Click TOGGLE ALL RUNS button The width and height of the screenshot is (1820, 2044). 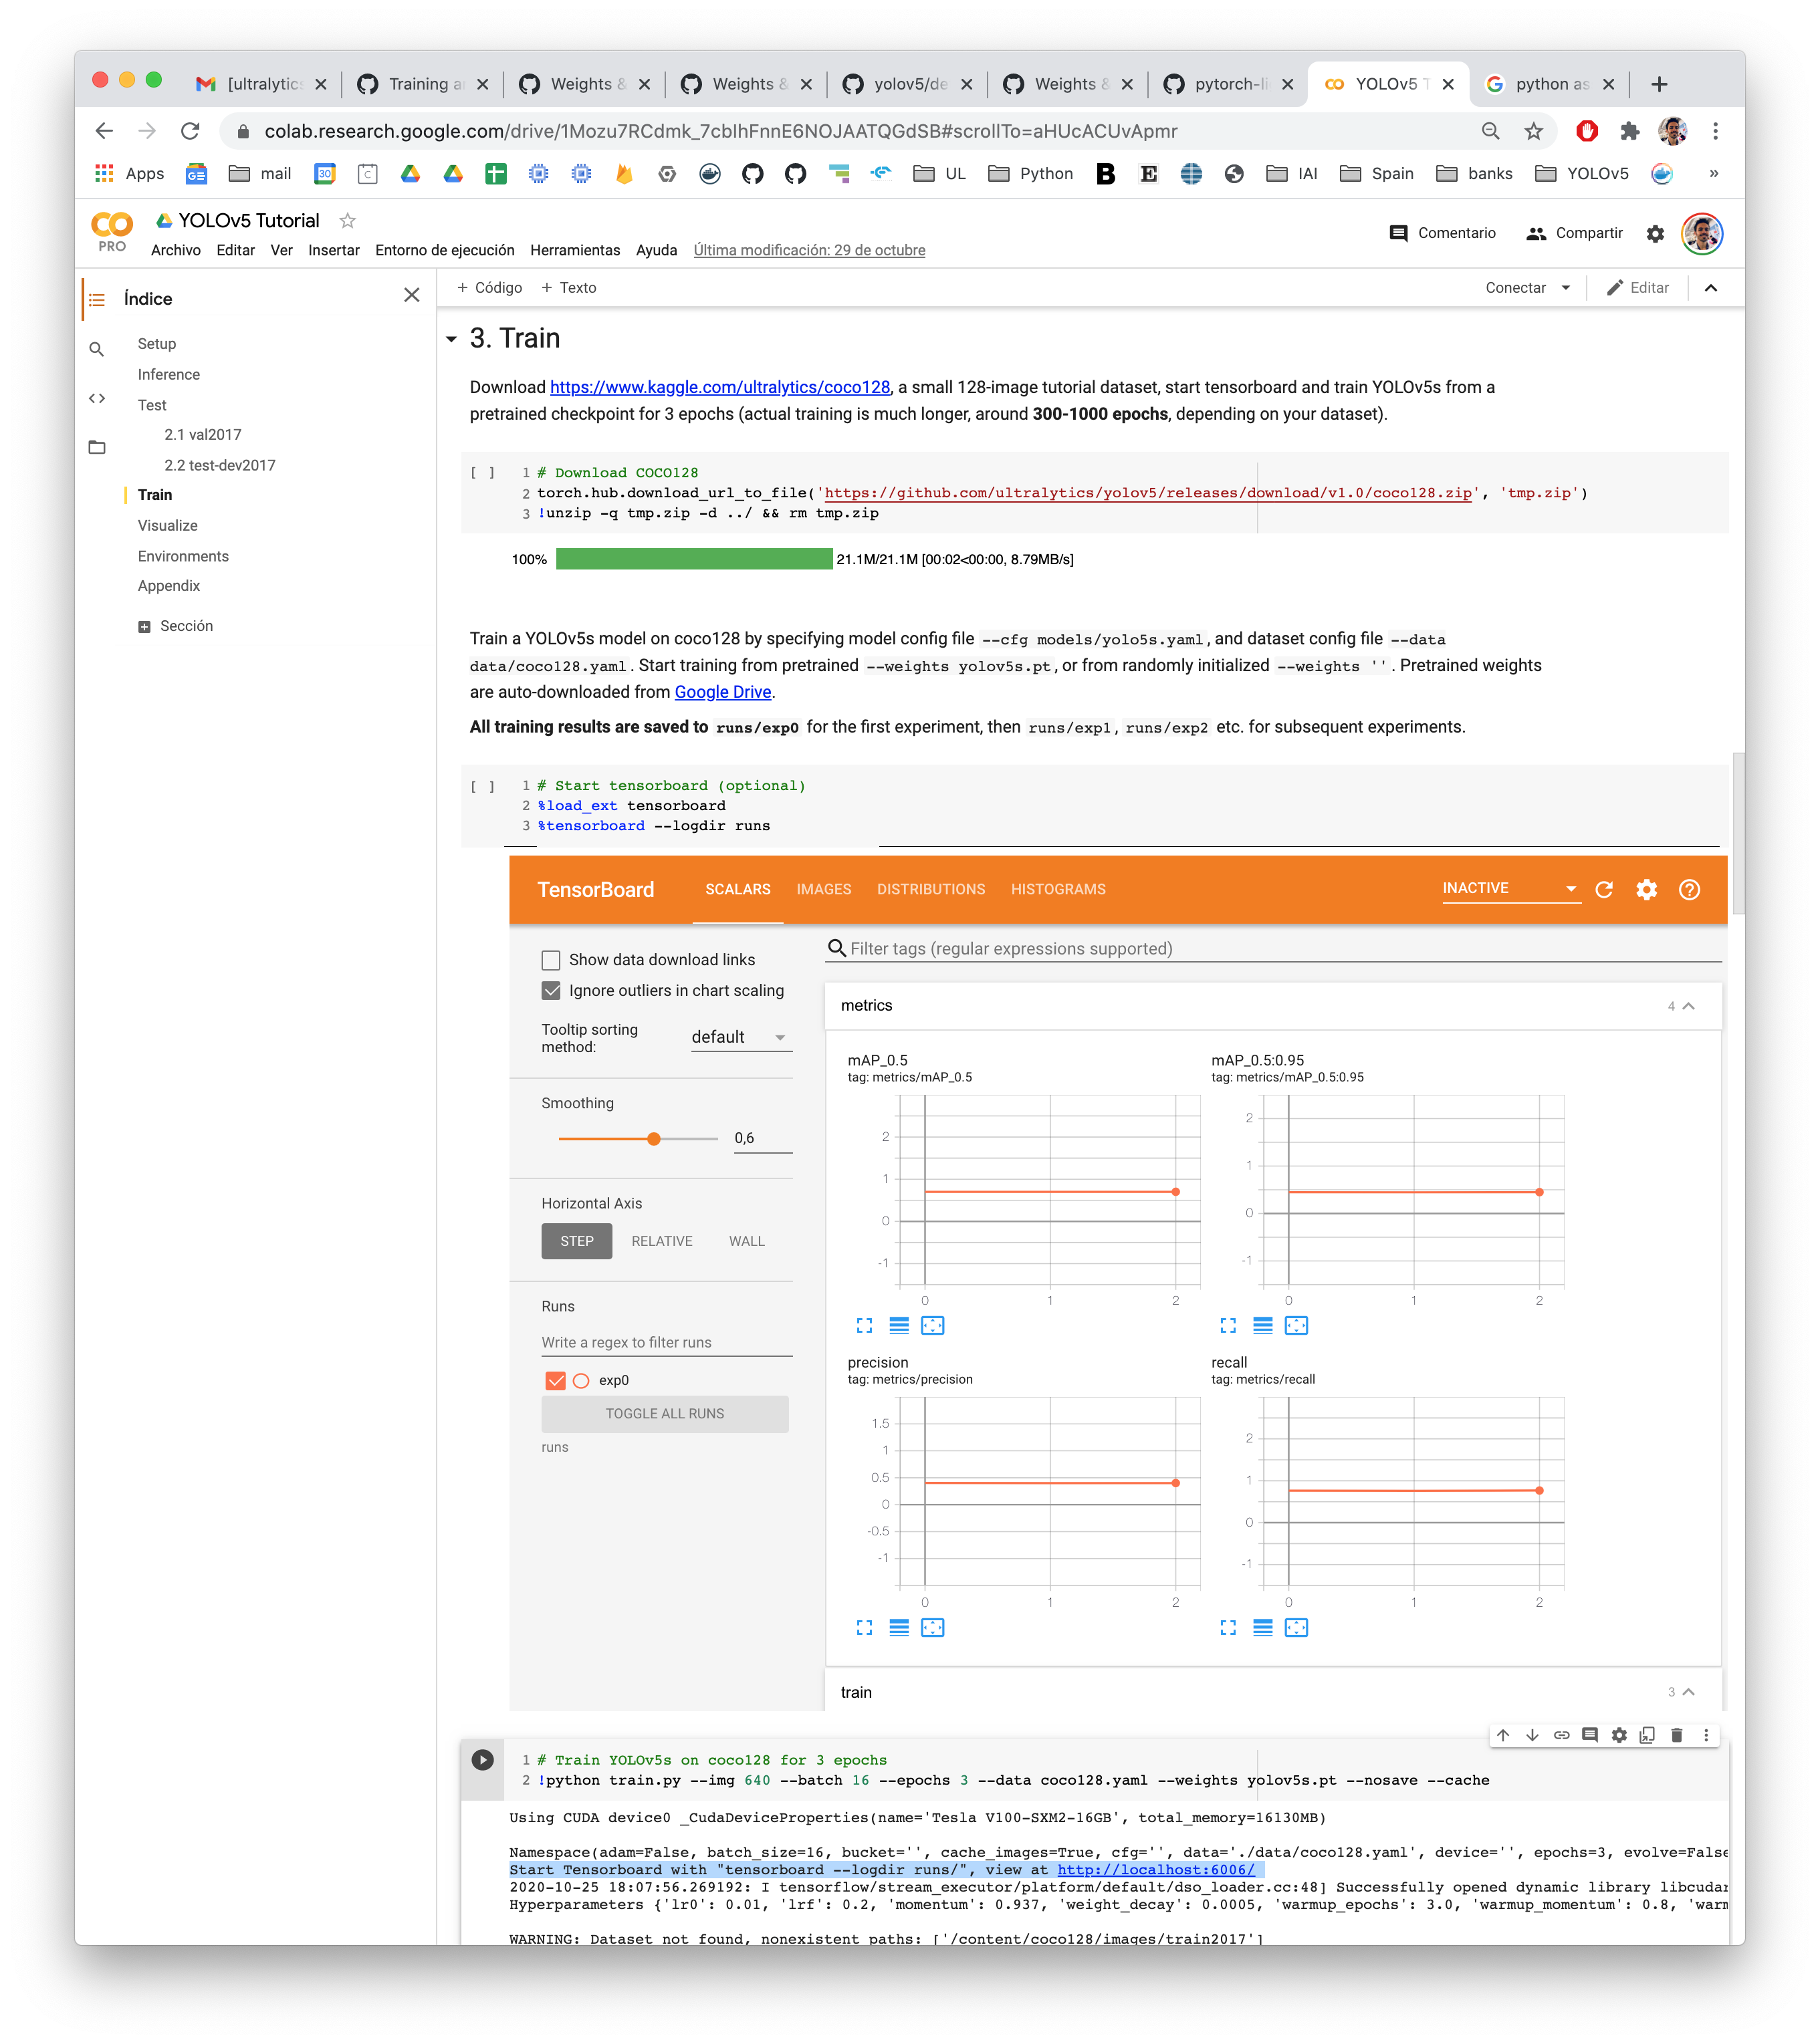click(x=665, y=1413)
